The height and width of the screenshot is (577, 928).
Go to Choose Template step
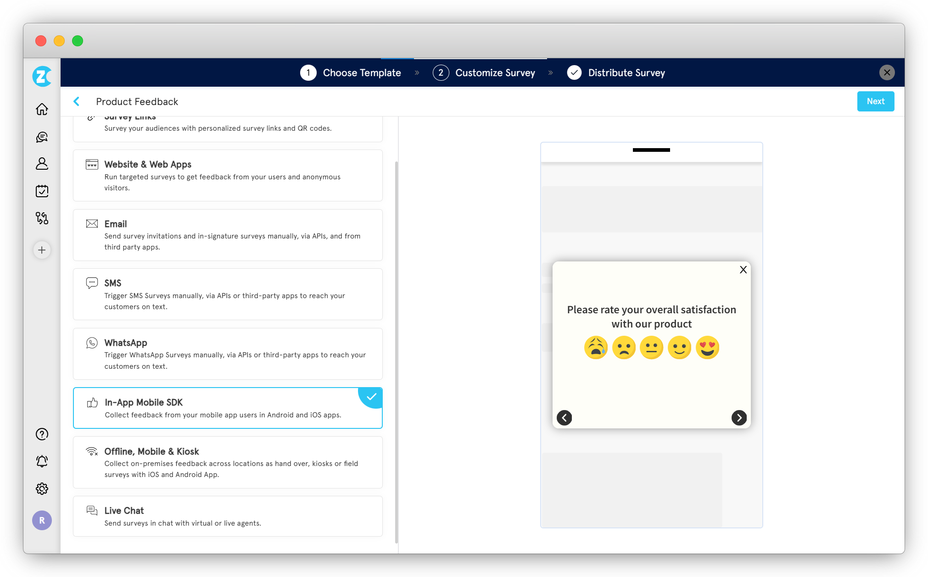click(351, 72)
